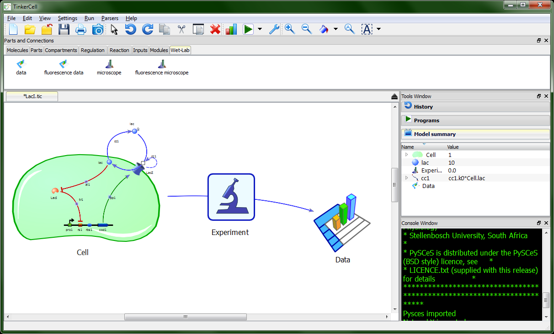Pick the fluorescence data part
The image size is (554, 334).
(64, 68)
